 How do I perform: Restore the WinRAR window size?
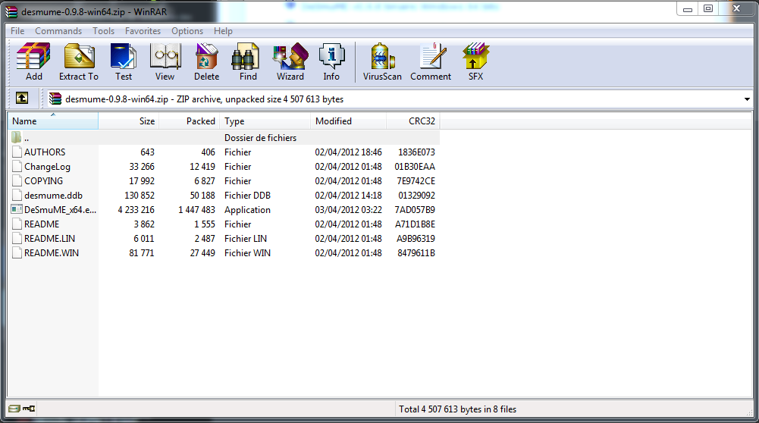(708, 8)
